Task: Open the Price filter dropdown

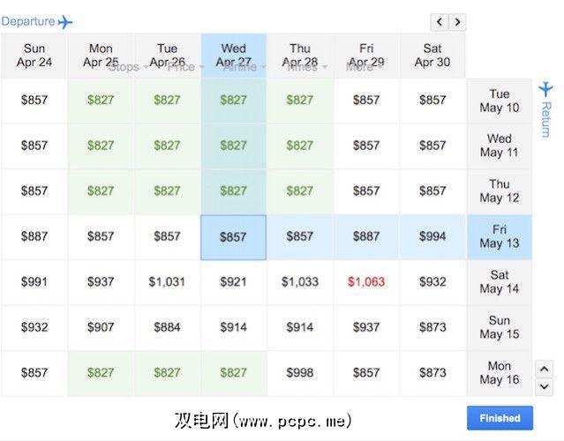Action: pyautogui.click(x=184, y=68)
